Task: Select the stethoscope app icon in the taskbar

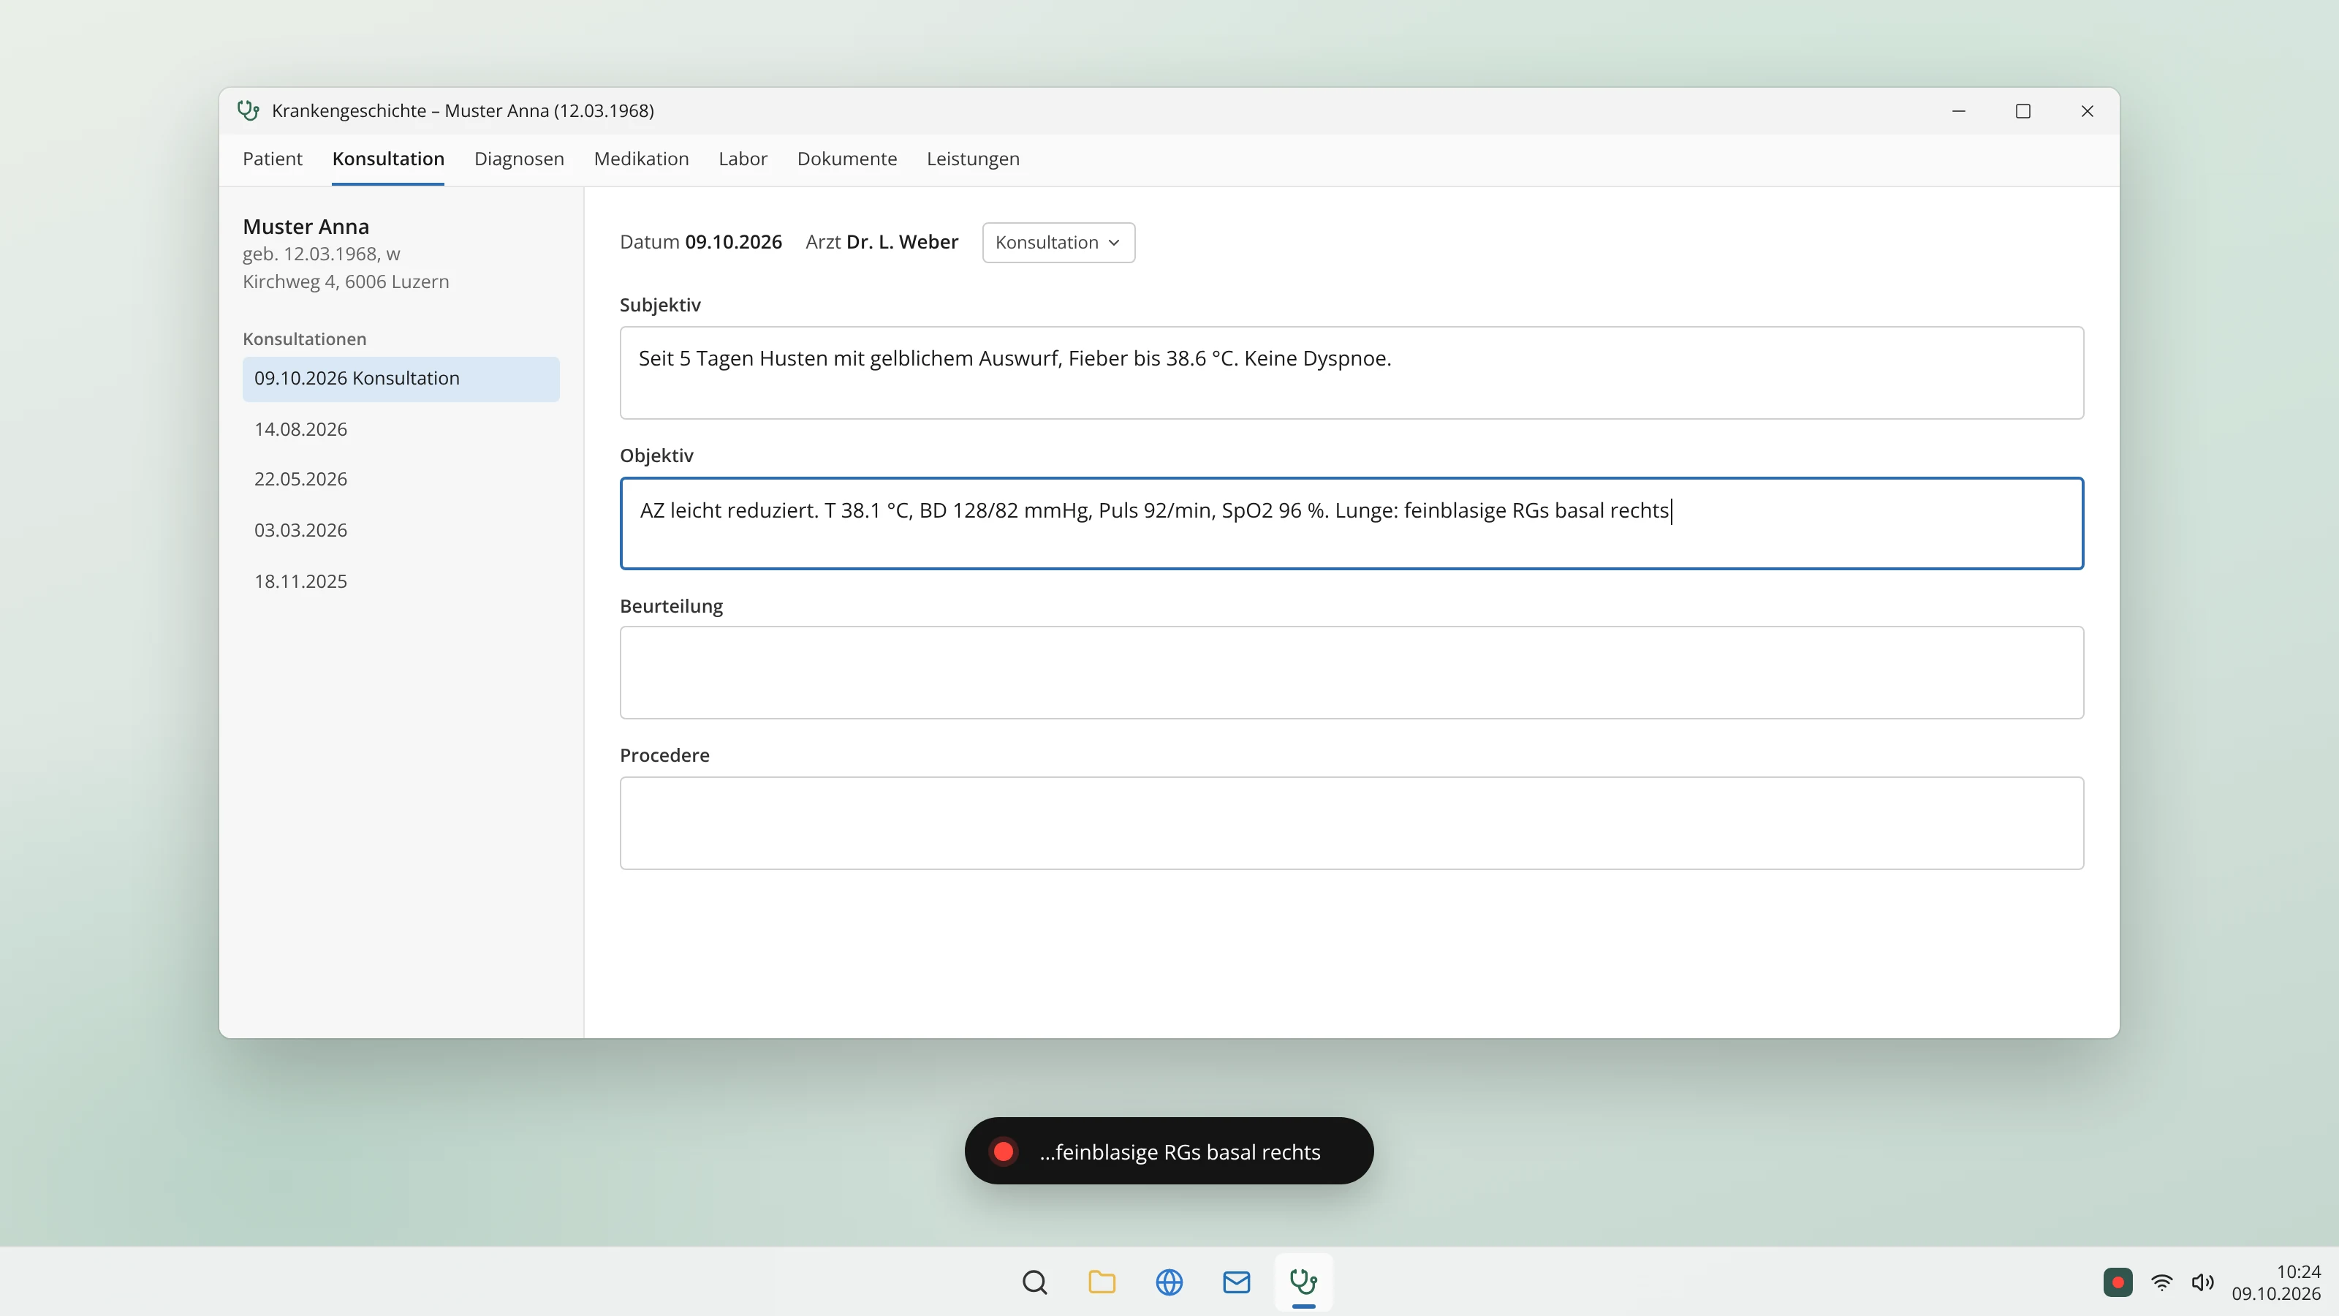Action: pos(1303,1282)
